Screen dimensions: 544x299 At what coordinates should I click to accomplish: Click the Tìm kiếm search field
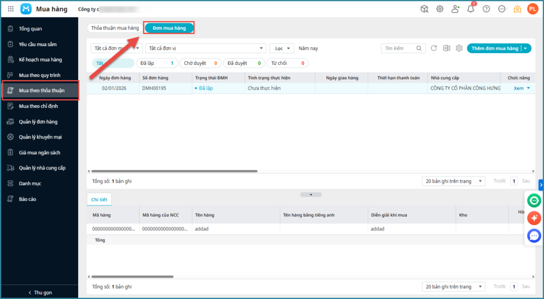(x=399, y=48)
